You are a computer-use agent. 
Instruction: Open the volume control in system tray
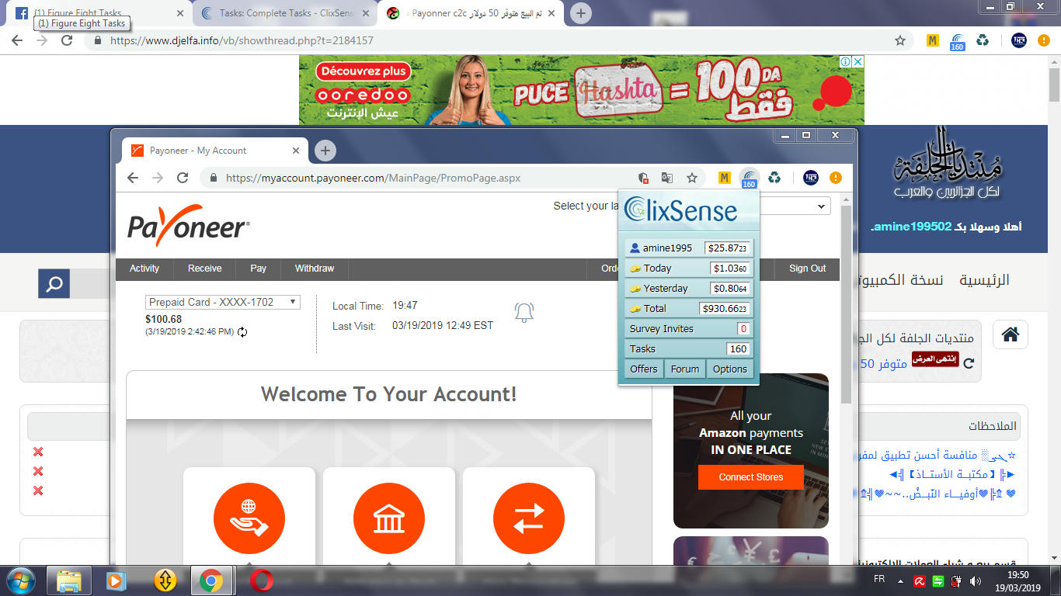[x=975, y=580]
